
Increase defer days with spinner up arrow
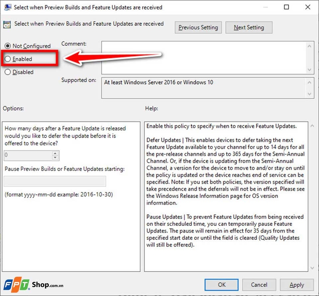(55, 153)
